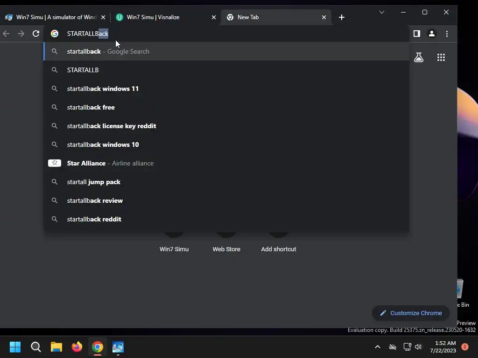This screenshot has height=358, width=478.
Task: Click the Chrome taskbar icon
Action: coord(98,347)
